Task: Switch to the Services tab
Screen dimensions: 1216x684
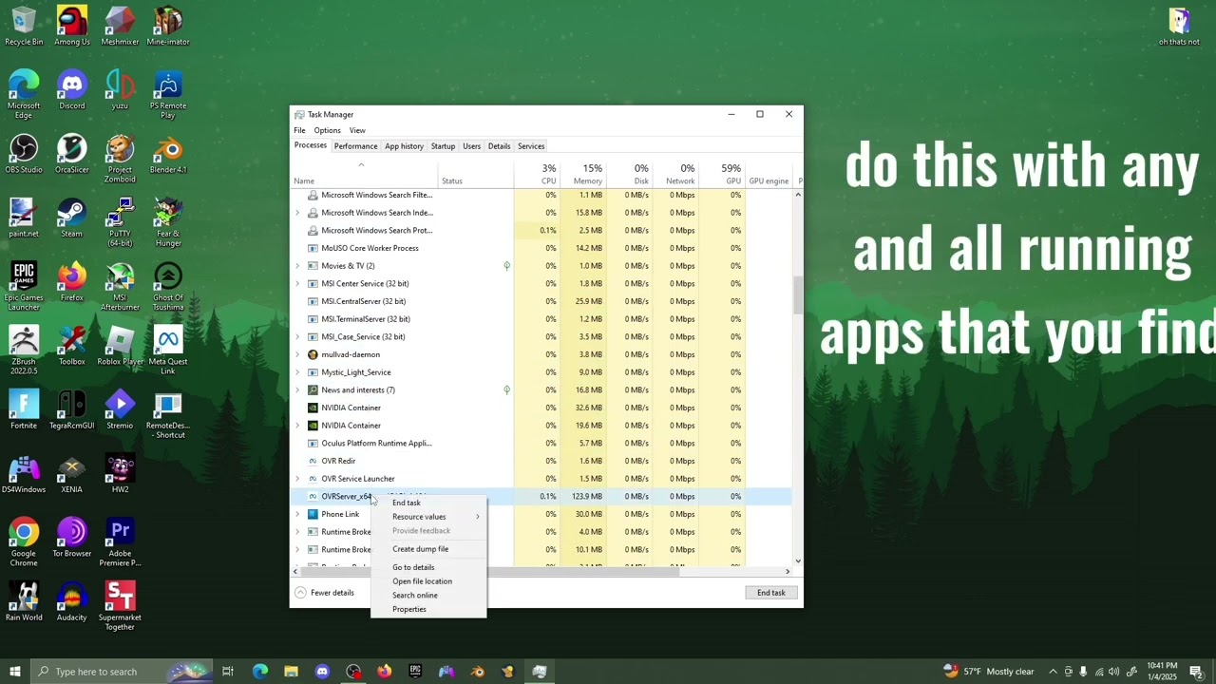Action: 531,146
